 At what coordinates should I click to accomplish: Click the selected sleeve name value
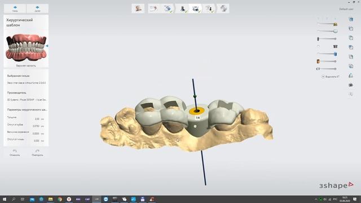coord(27,83)
